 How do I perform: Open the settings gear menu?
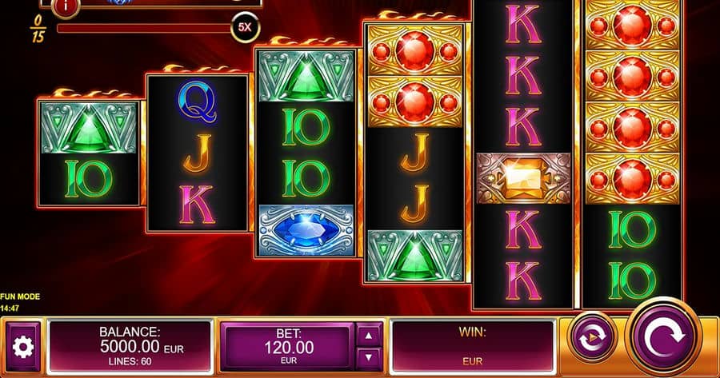click(23, 347)
